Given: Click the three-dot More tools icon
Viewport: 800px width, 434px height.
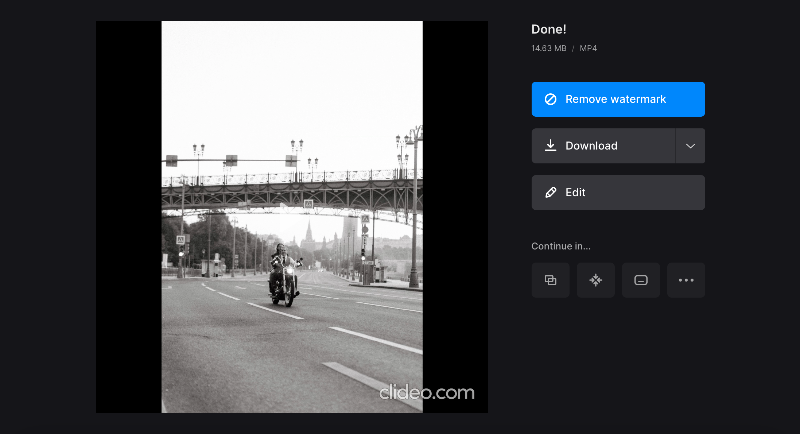Looking at the screenshot, I should (x=686, y=280).
